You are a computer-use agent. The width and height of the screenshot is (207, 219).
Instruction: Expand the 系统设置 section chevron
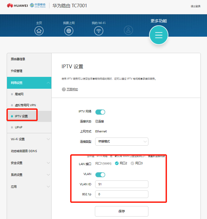(x=48, y=175)
